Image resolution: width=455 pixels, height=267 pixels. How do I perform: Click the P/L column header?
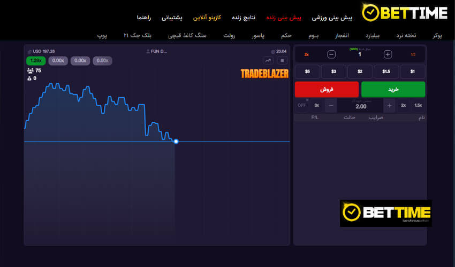315,117
